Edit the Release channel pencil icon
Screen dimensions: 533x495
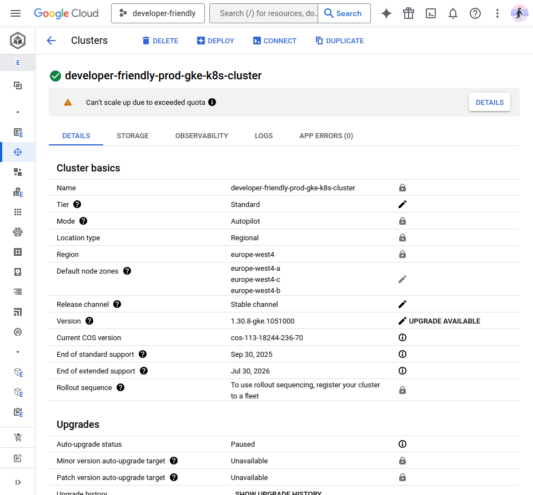[x=403, y=304]
